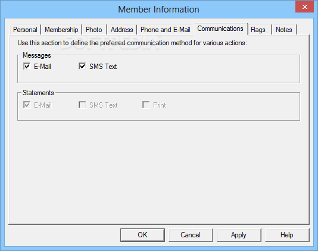Image resolution: width=318 pixels, height=251 pixels.
Task: Toggle the Messages SMS Text checkbox
Action: (x=82, y=66)
